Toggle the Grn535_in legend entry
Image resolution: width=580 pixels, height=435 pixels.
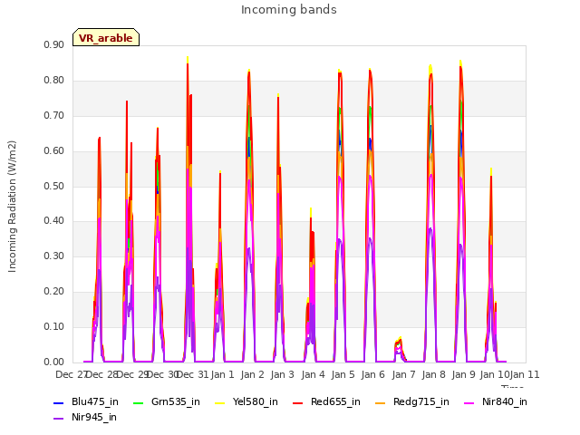click(x=166, y=401)
